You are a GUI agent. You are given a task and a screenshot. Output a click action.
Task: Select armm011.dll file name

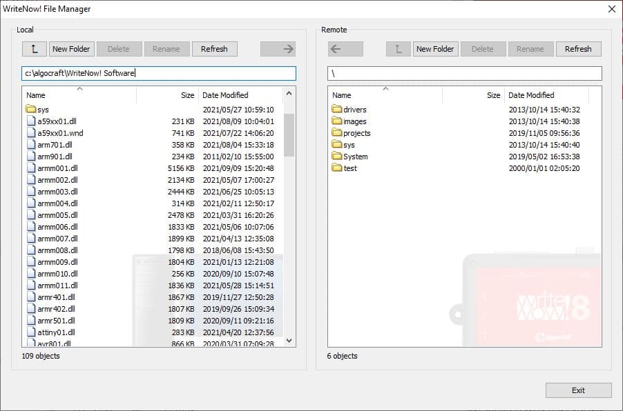(x=57, y=285)
